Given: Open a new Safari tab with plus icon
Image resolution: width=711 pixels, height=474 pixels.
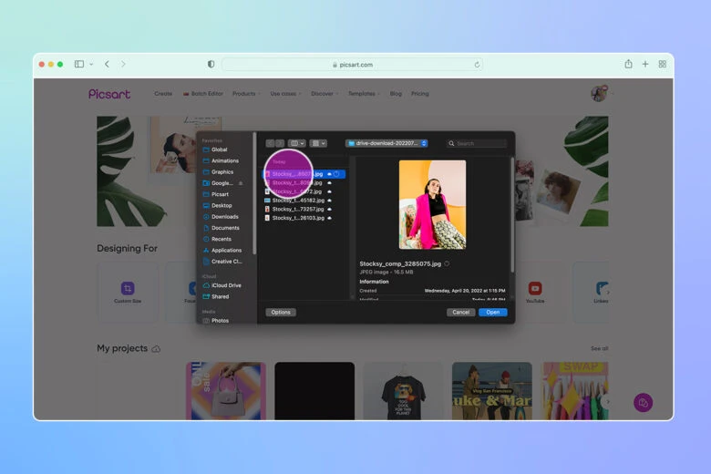Looking at the screenshot, I should point(645,64).
